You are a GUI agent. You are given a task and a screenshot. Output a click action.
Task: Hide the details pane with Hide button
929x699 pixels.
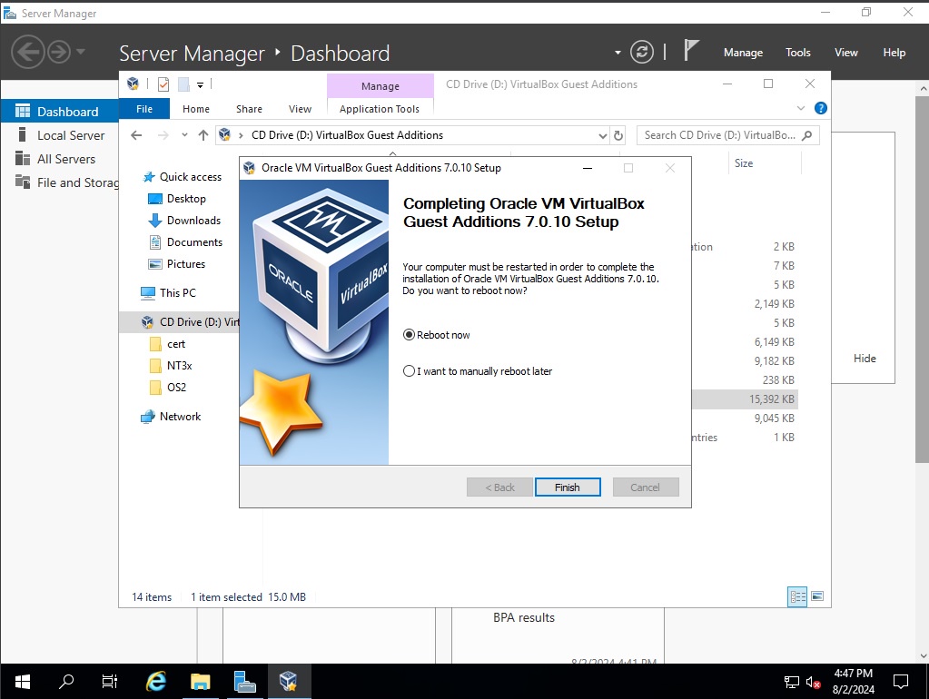coord(864,358)
